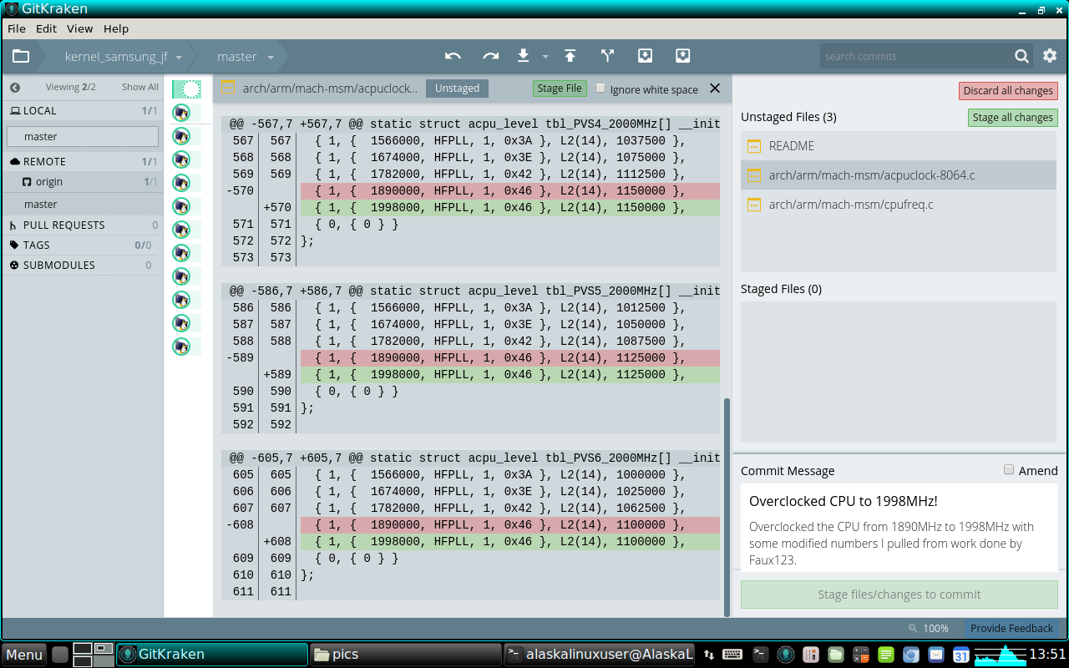Check the Amend checkbox

1009,470
